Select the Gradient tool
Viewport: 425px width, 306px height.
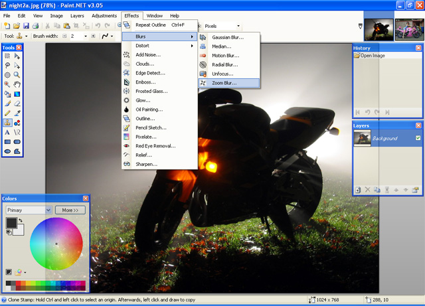(x=17, y=94)
